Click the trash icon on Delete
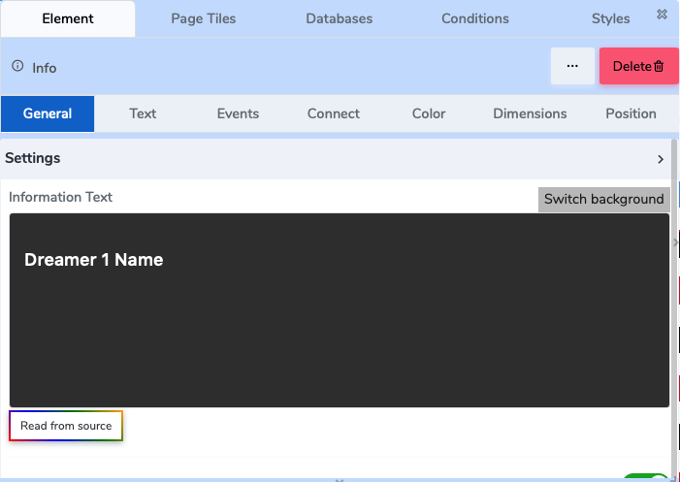 pos(660,67)
